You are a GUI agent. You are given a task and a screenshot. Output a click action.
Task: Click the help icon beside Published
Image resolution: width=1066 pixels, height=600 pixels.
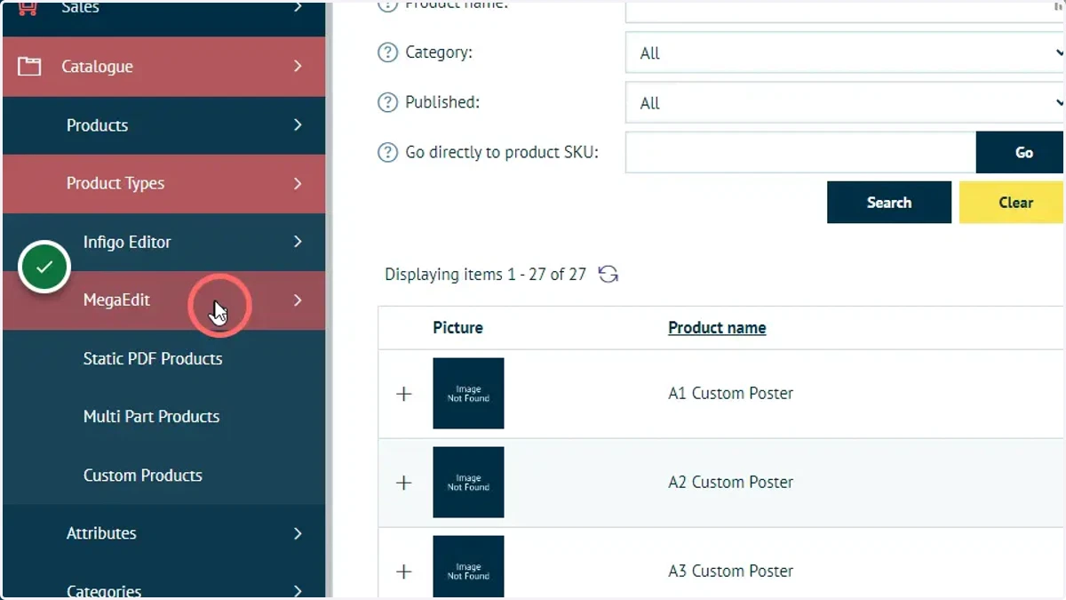click(387, 102)
